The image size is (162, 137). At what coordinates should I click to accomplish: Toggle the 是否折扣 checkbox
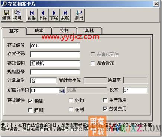click(x=93, y=63)
